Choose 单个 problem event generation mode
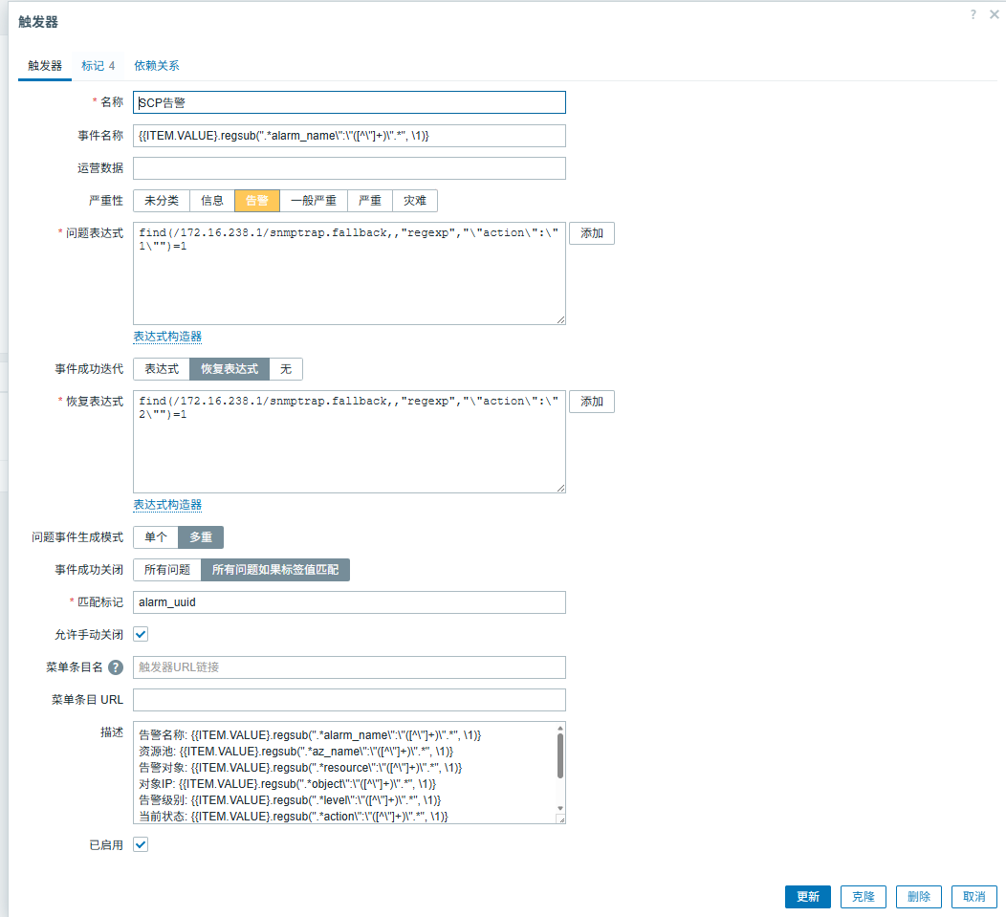 155,537
